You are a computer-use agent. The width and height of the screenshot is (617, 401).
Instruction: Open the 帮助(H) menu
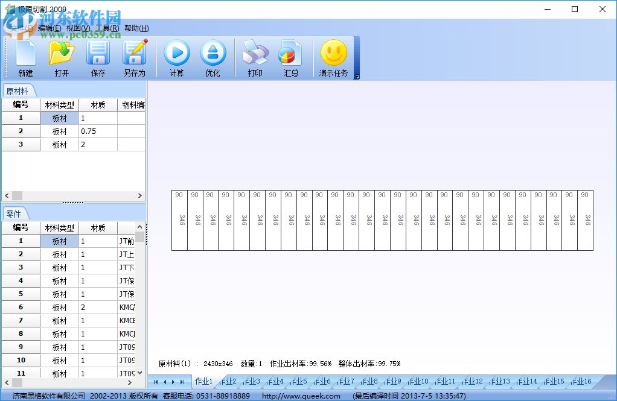pos(137,28)
